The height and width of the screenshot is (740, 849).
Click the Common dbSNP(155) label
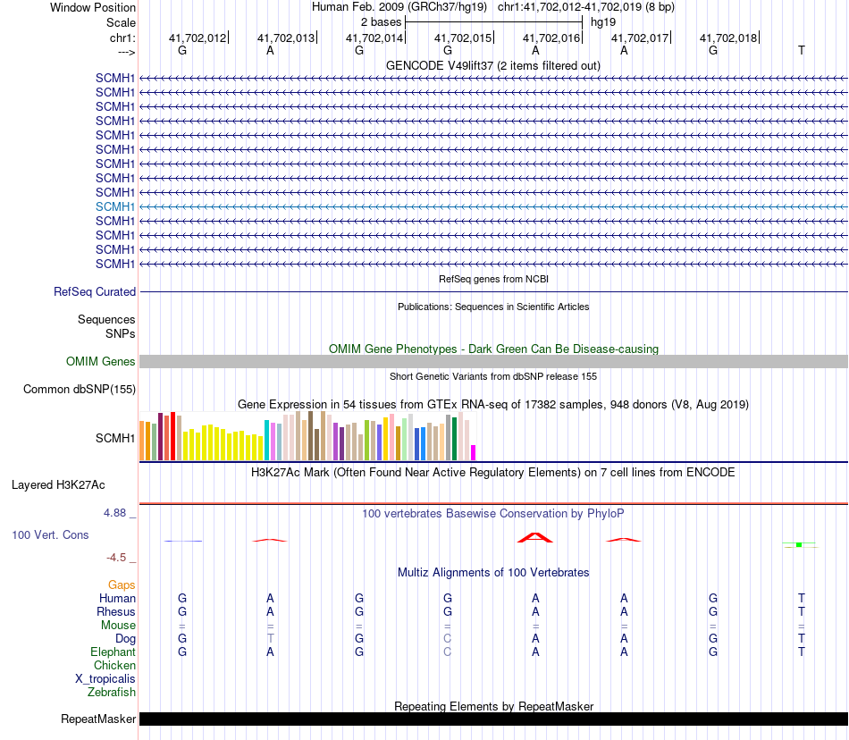[79, 390]
